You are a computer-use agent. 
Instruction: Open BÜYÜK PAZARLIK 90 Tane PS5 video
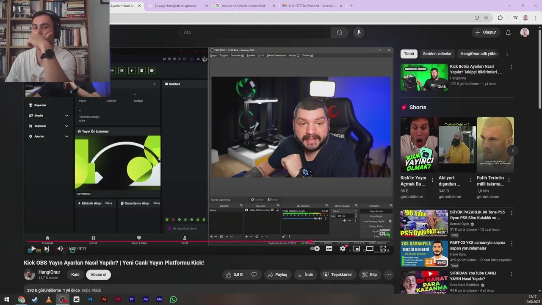pos(424,222)
